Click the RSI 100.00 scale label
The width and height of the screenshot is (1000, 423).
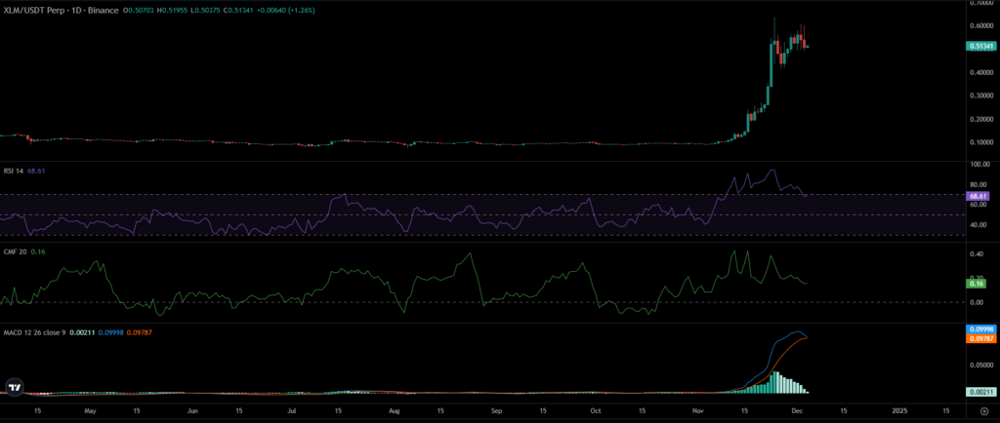point(980,165)
